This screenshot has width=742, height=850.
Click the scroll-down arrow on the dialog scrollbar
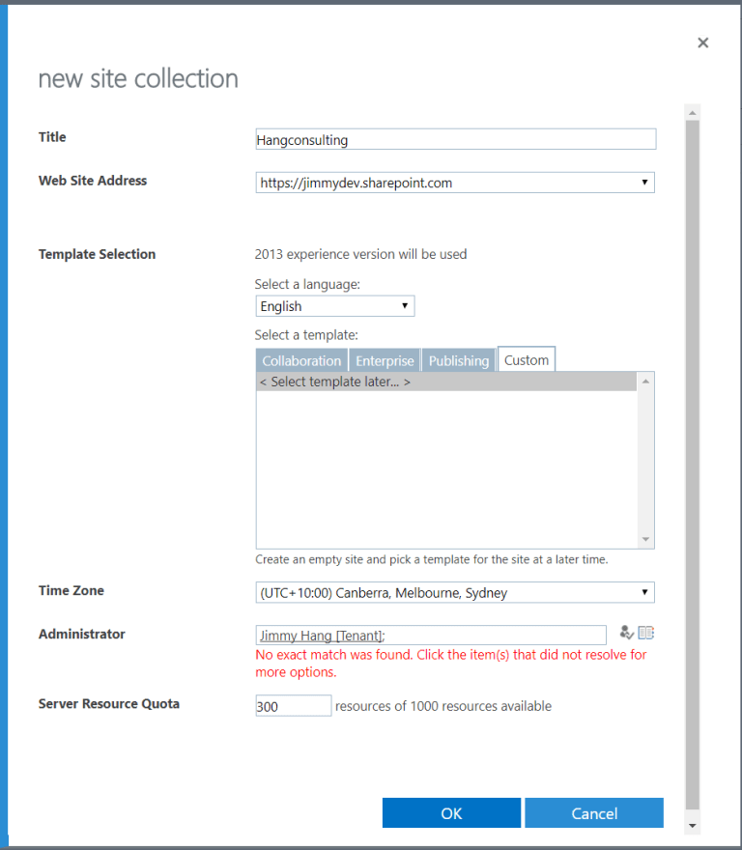tap(692, 826)
